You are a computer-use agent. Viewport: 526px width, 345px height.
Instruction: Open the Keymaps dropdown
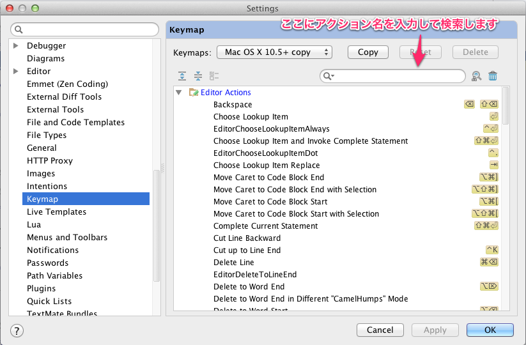(x=274, y=52)
